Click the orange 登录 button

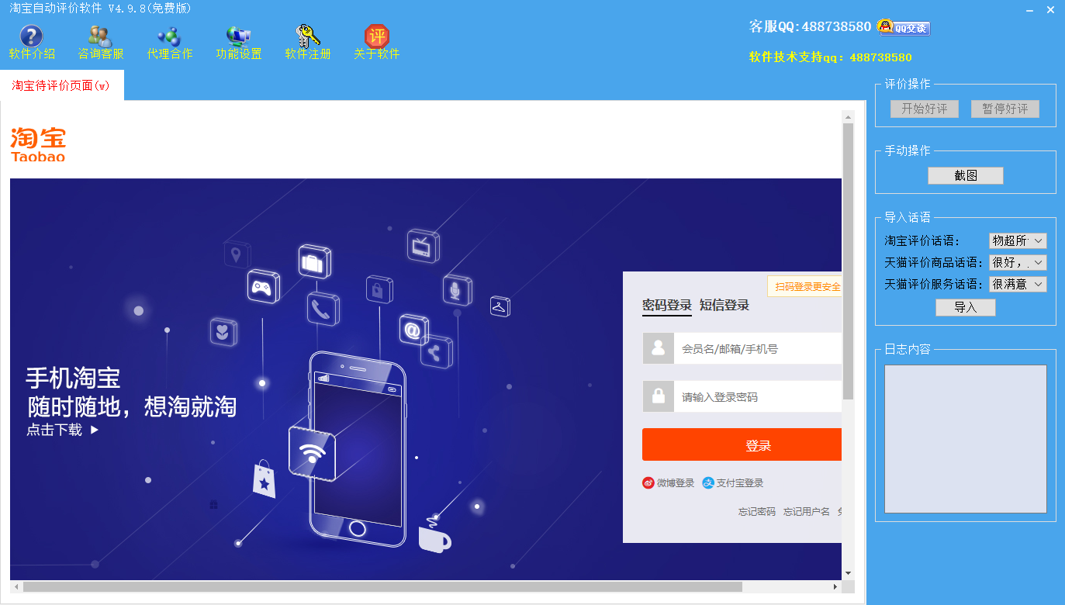click(742, 445)
